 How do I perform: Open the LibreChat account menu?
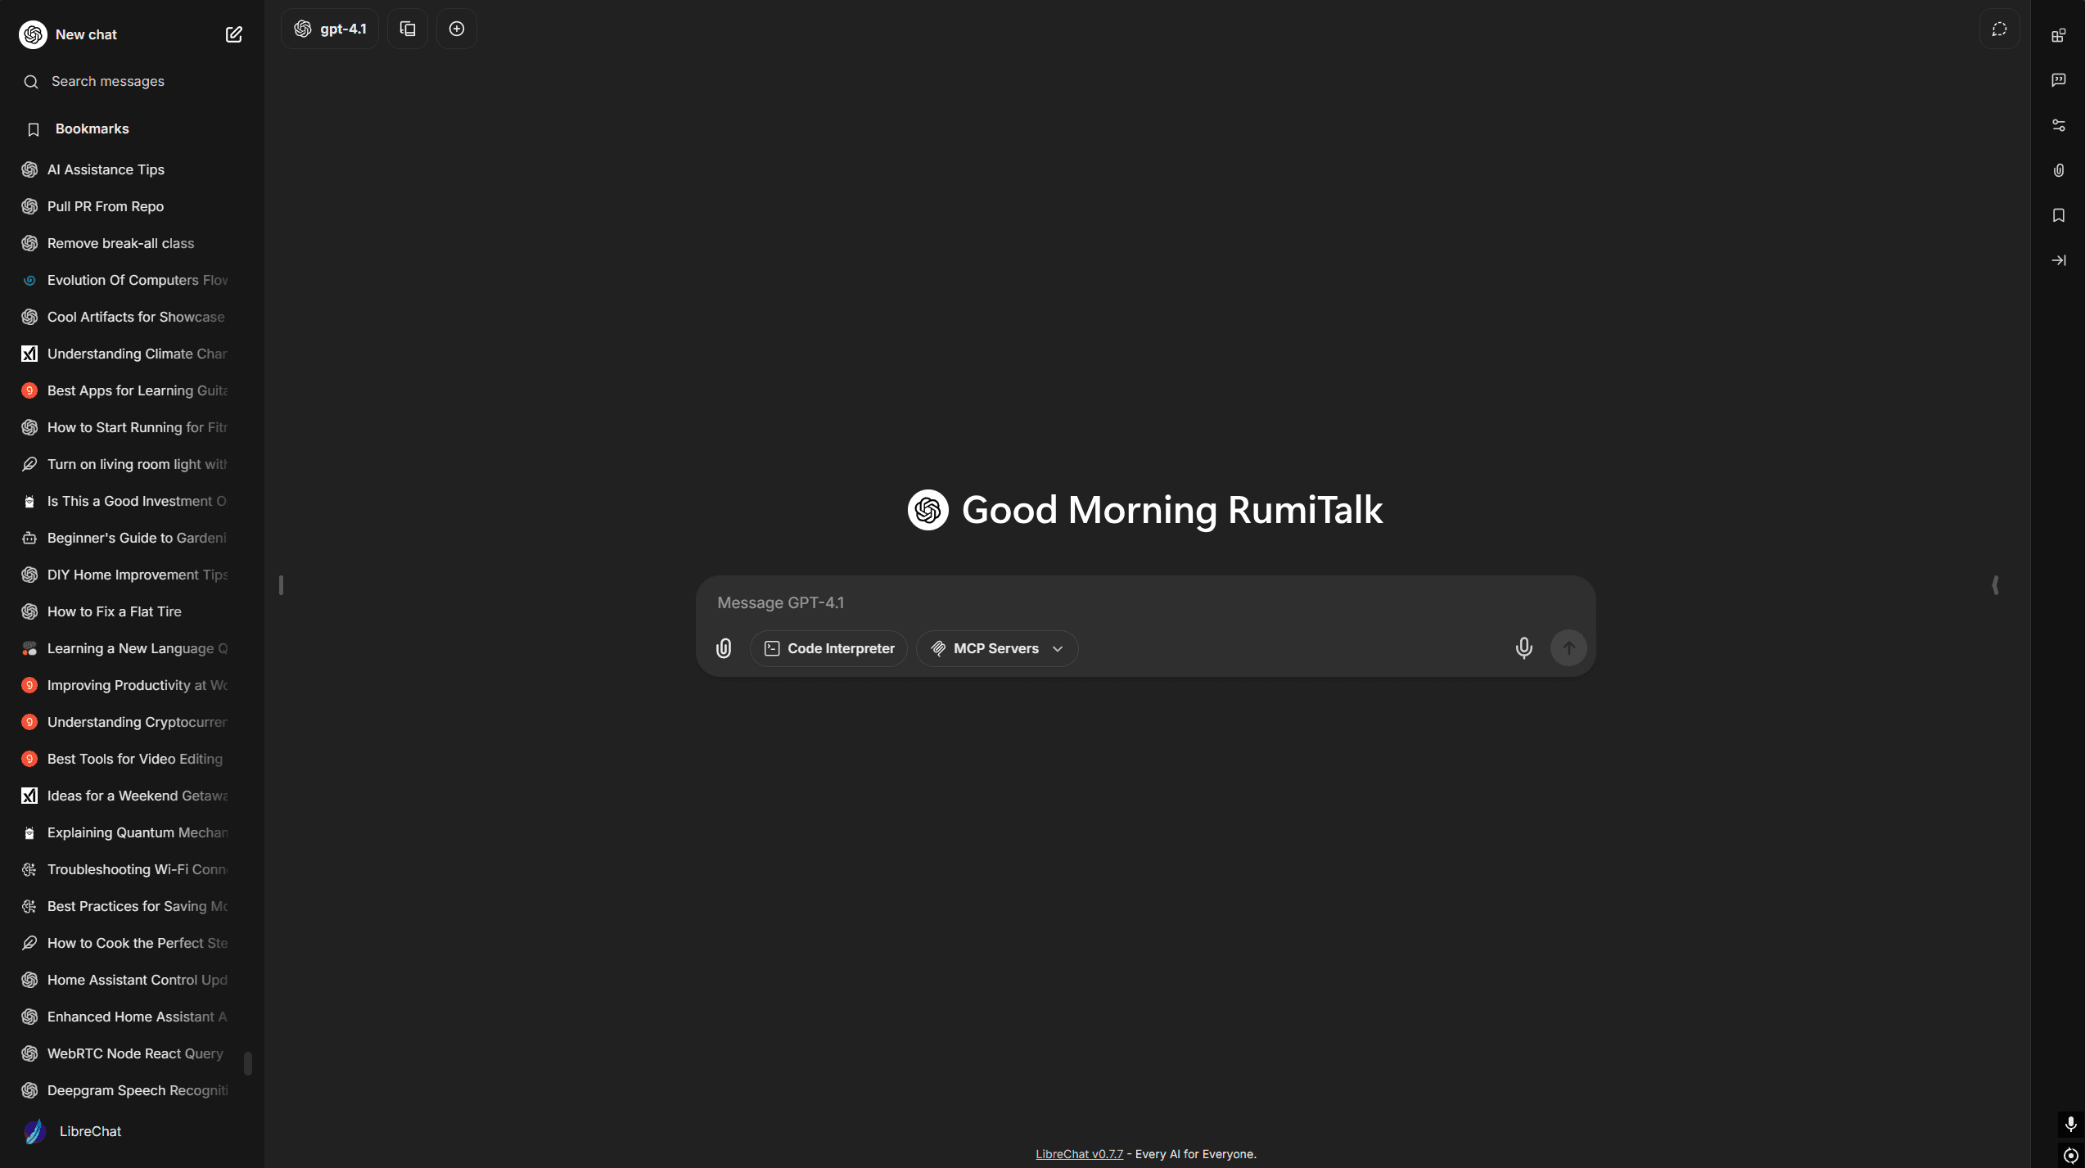point(132,1131)
